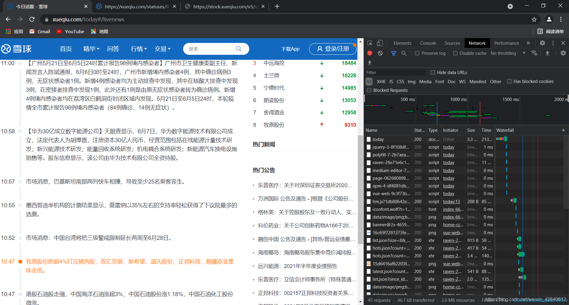The height and width of the screenshot is (305, 569).
Task: Check Blocked Requests
Action: [369, 90]
